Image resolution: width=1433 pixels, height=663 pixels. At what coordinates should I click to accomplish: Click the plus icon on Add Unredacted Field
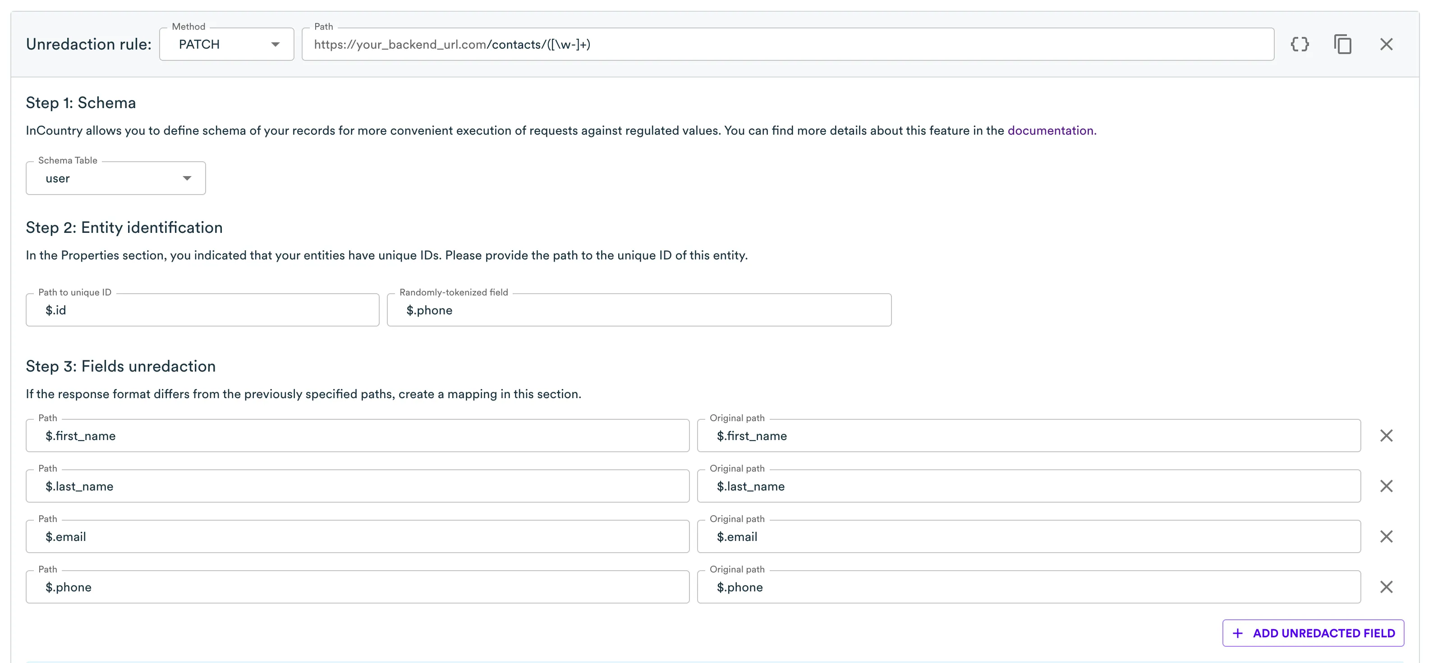point(1238,633)
